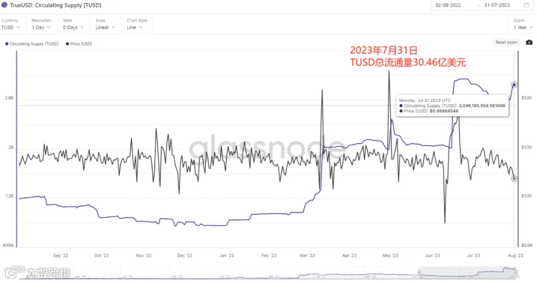Click the TrueUSD logo icon in title
Viewport: 537px width, 283px height.
(x=4, y=5)
